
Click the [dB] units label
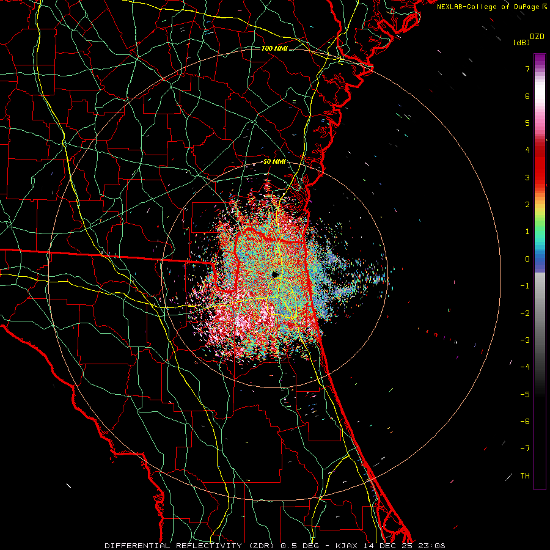pos(521,42)
